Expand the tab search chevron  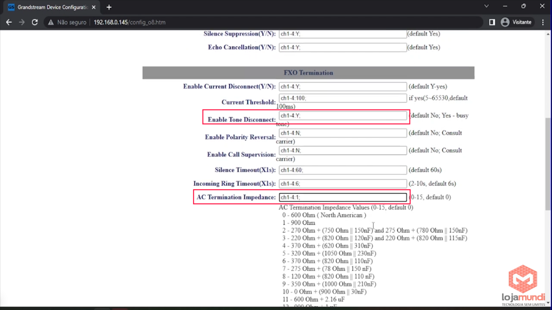487,6
